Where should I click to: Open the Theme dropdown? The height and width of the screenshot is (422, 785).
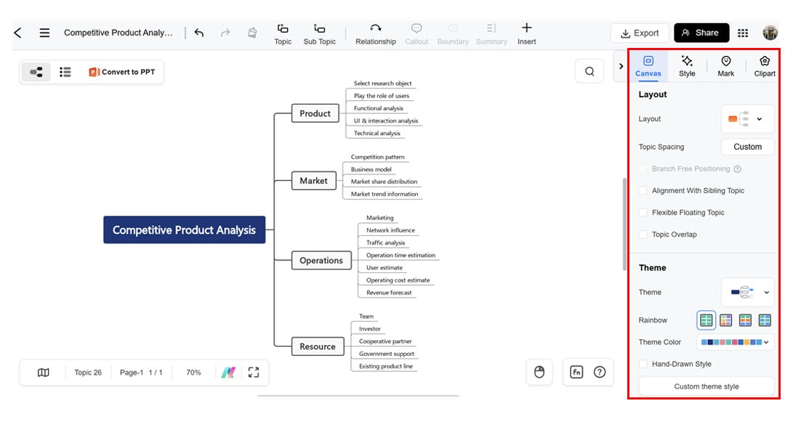tap(747, 291)
